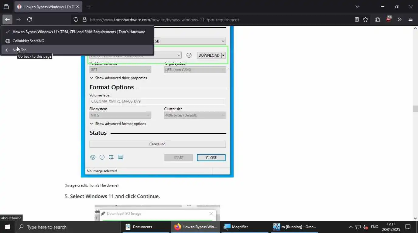Open the list all tabs chevron

[357, 7]
